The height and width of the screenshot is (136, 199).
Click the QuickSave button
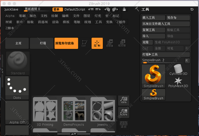click(13, 10)
